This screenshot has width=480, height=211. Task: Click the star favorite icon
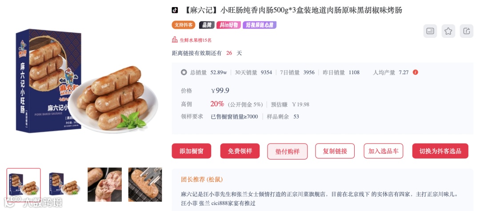pos(448,31)
